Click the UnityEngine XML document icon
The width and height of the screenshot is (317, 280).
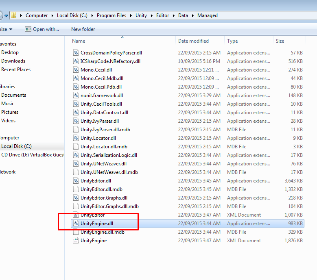[76, 241]
